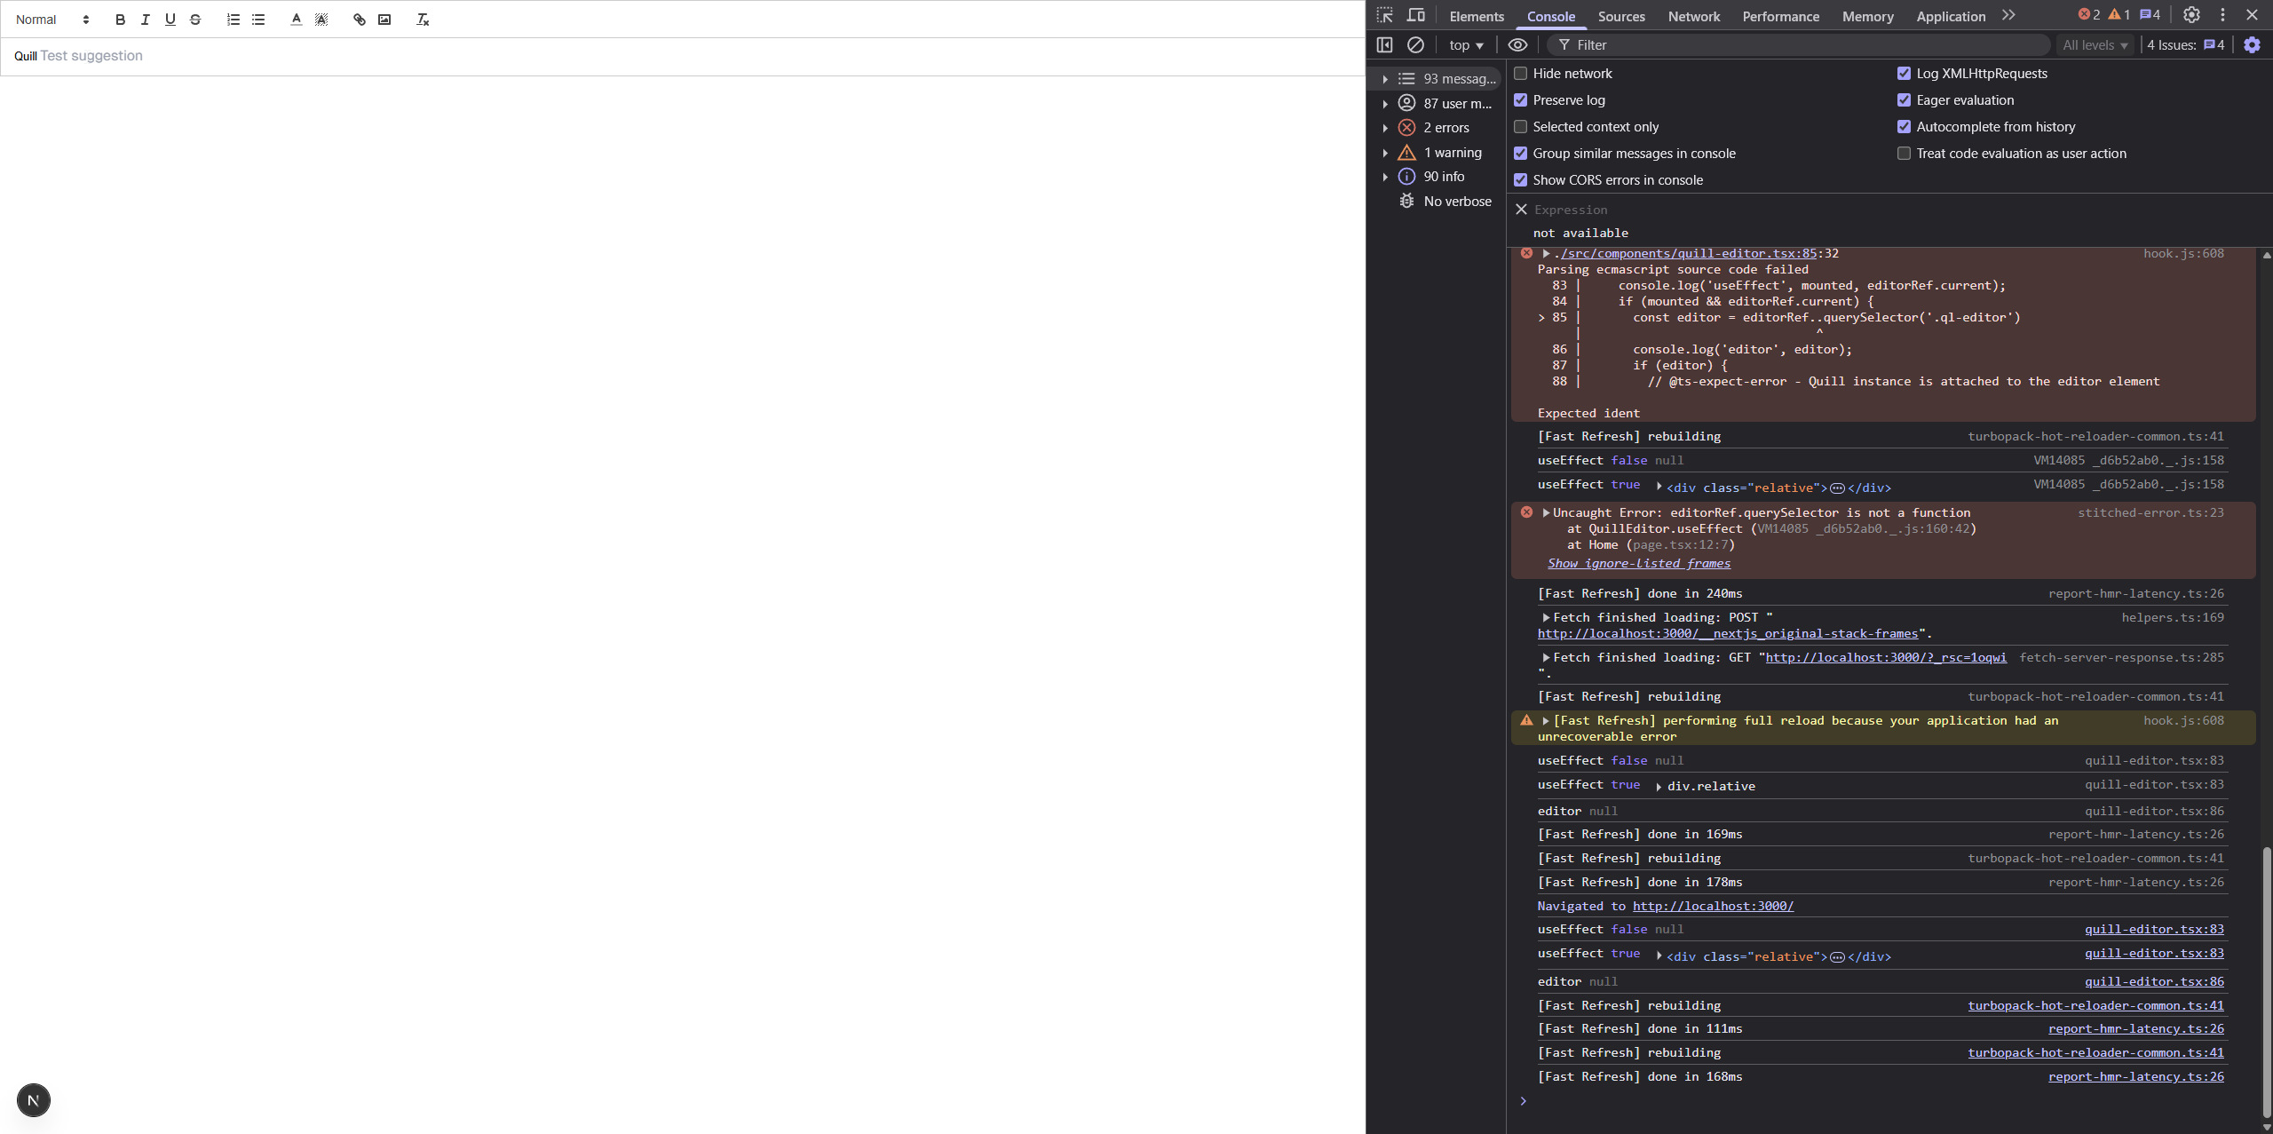The width and height of the screenshot is (2273, 1134).
Task: Uncheck Autocomplete from history option
Action: pos(1904,127)
